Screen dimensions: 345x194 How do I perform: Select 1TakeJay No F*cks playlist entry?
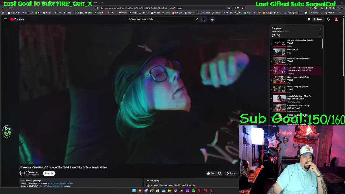[x=296, y=70]
